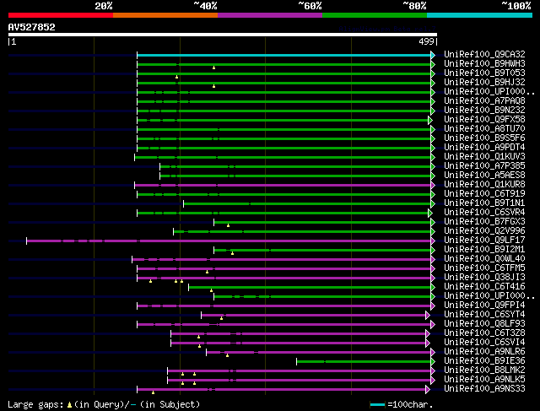Click the UniRef100_A7P385 label
Image resolution: width=540 pixels, height=411 pixels.
click(x=484, y=166)
